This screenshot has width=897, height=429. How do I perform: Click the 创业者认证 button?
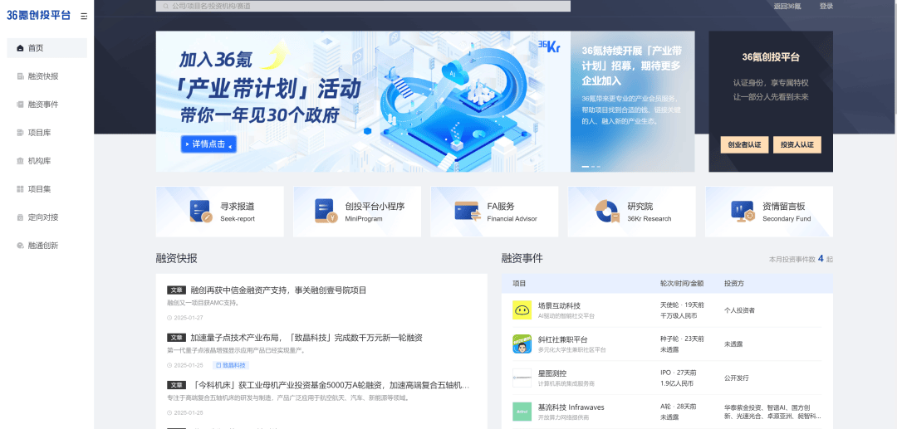pos(744,145)
